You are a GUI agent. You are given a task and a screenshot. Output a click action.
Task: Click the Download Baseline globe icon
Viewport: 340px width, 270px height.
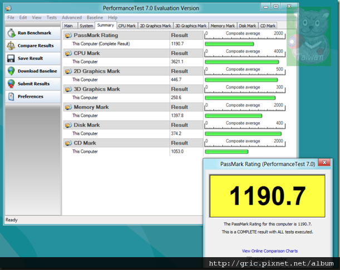click(x=11, y=71)
